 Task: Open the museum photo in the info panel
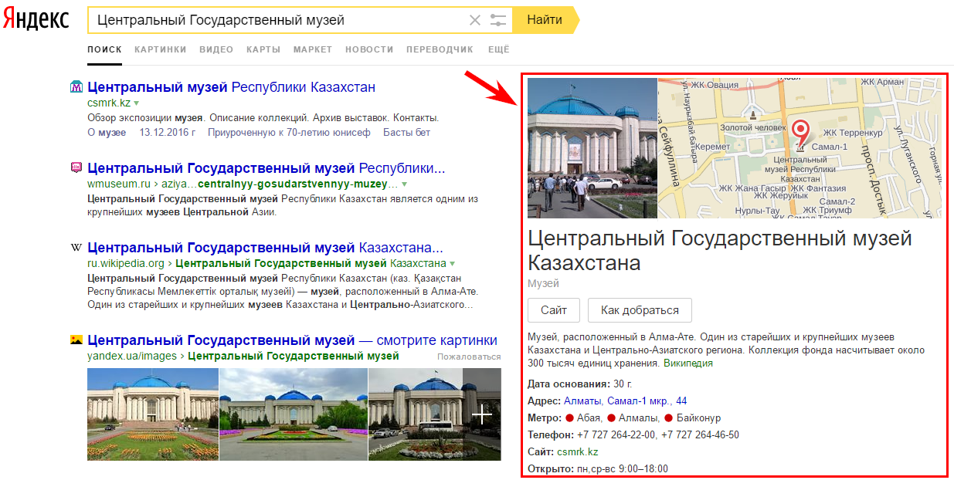pyautogui.click(x=592, y=148)
